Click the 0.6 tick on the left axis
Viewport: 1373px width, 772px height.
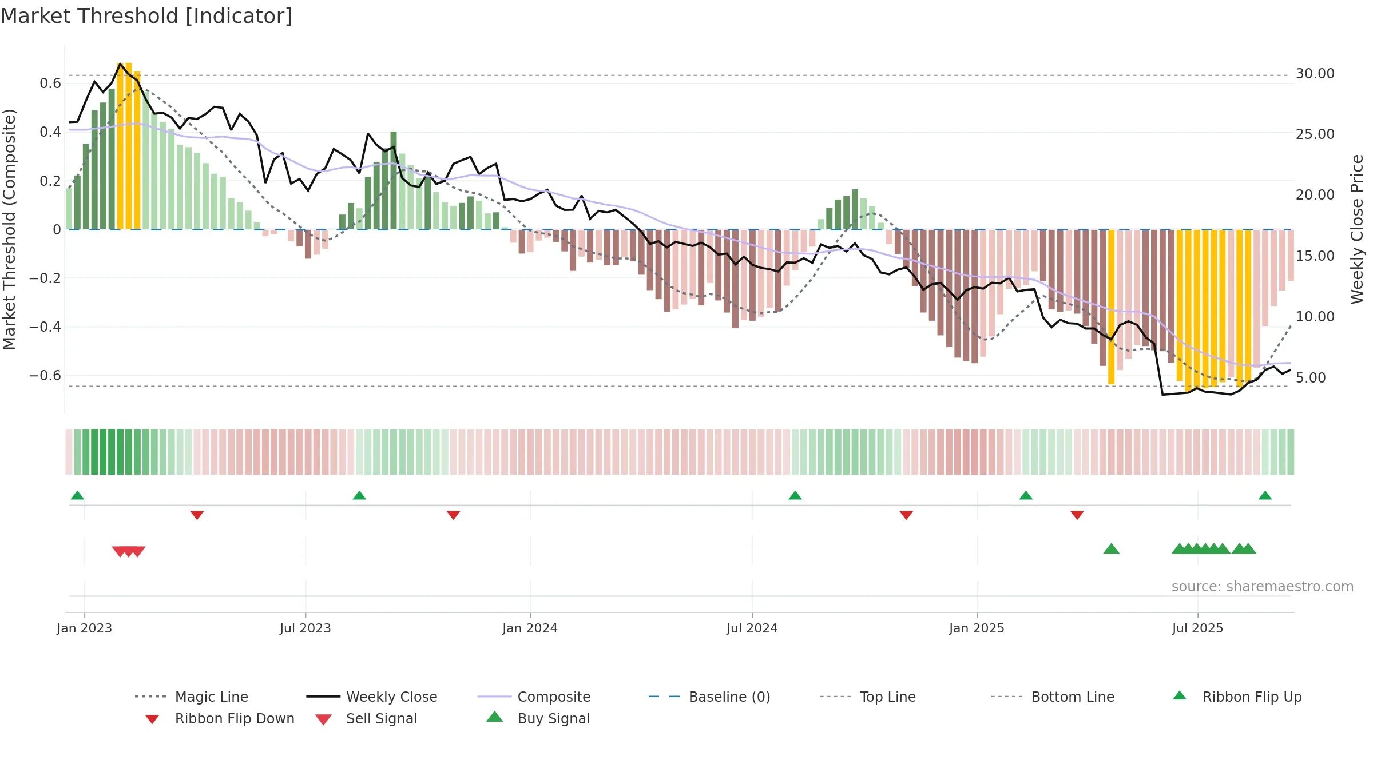tap(50, 83)
